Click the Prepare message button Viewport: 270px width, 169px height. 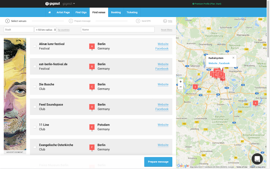(x=158, y=162)
